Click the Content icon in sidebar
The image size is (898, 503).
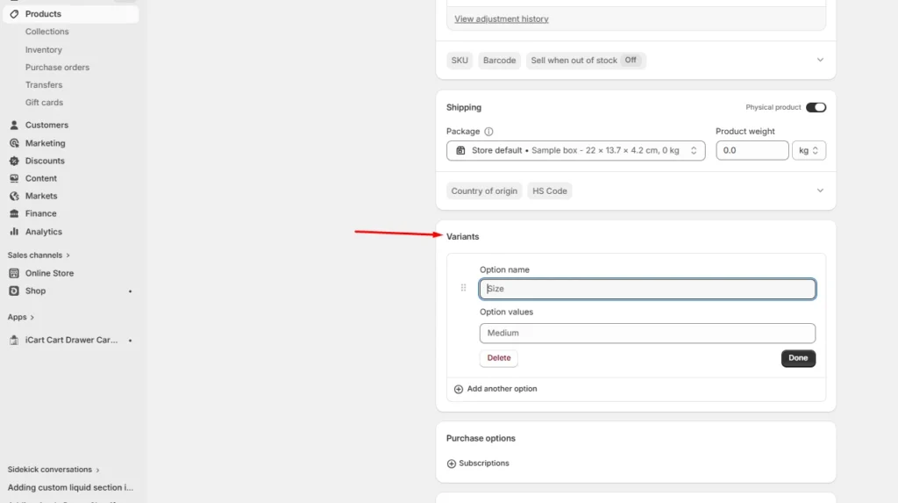(x=14, y=178)
